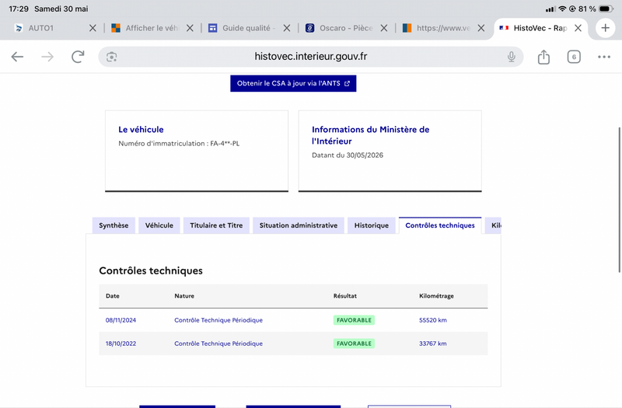Select the Historique tab
Image resolution: width=622 pixels, height=408 pixels.
(372, 225)
